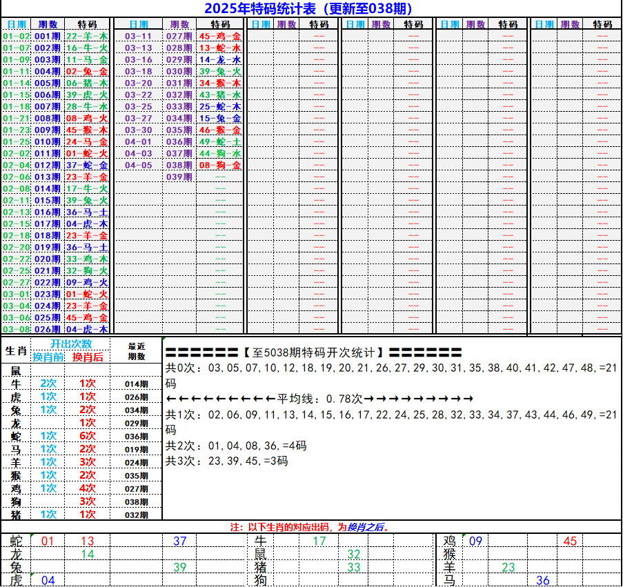Select the 08-狗-金 result for 038期
Viewport: 623px width, 587px height.
(x=220, y=165)
